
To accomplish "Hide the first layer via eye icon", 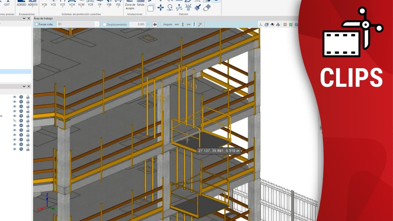I will (14, 97).
